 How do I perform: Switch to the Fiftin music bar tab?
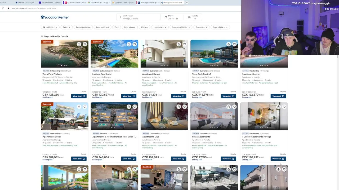[99, 3]
